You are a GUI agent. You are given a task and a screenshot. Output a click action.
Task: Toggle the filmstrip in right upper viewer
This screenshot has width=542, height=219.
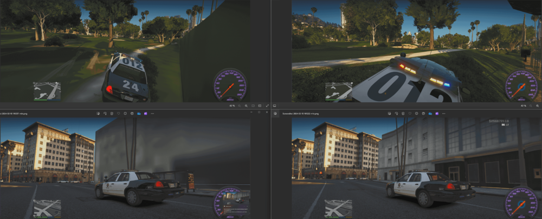pyautogui.click(x=274, y=105)
